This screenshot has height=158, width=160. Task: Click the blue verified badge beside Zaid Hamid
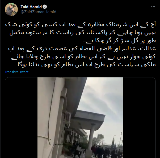pos(45,7)
